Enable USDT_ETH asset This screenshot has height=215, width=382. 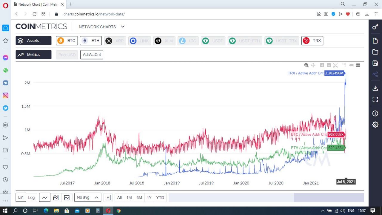coord(245,41)
